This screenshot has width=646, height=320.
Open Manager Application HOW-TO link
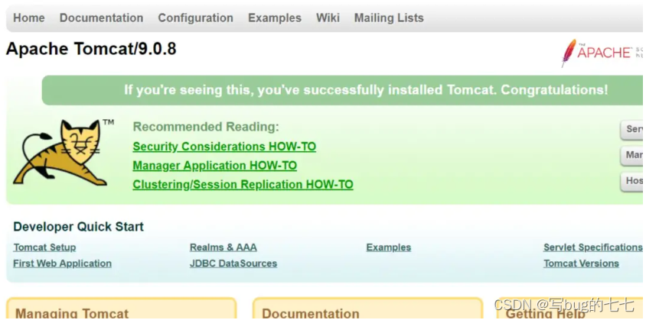coord(214,166)
